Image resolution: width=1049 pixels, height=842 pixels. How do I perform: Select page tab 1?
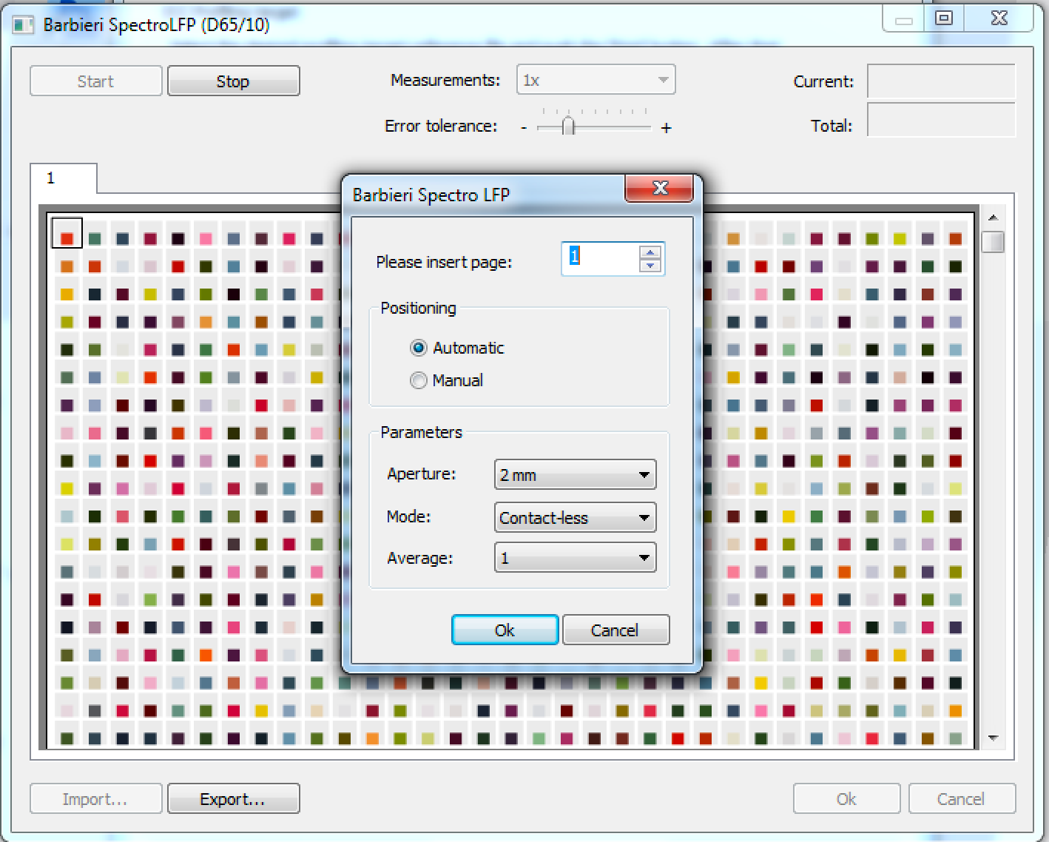[63, 178]
